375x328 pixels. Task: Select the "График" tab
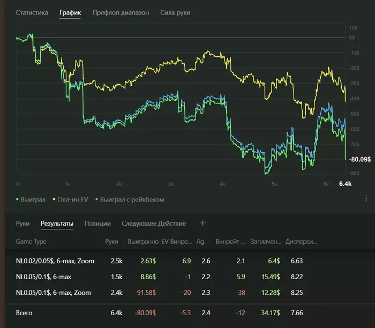coord(70,12)
